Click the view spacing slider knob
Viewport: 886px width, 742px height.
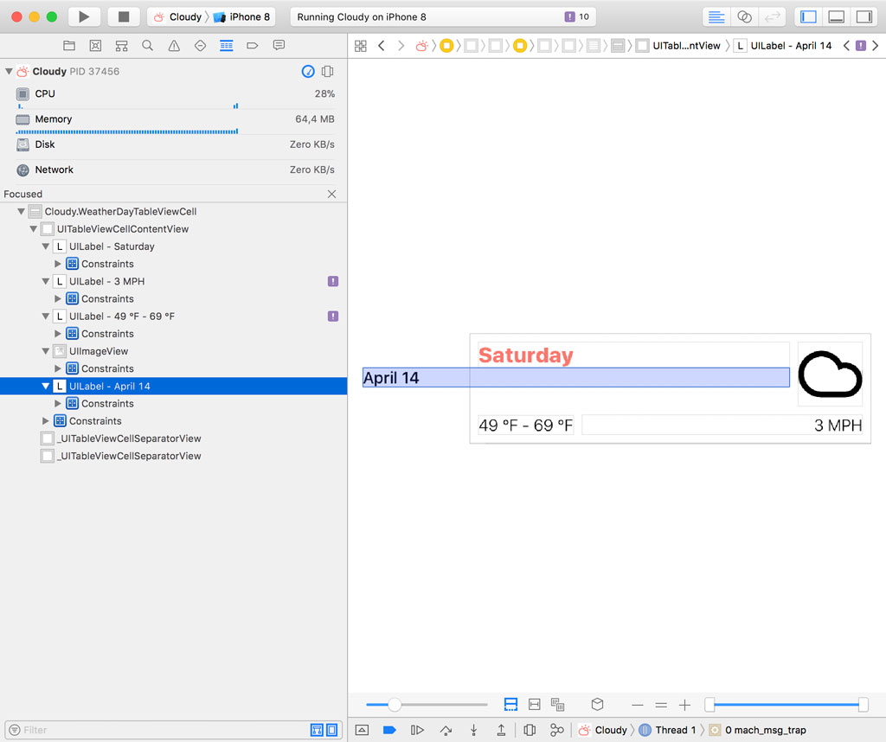(395, 705)
